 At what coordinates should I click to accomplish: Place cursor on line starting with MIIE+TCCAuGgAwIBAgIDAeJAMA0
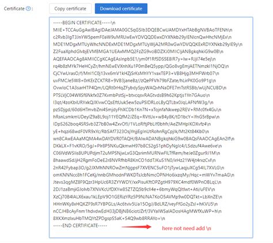point(143,30)
